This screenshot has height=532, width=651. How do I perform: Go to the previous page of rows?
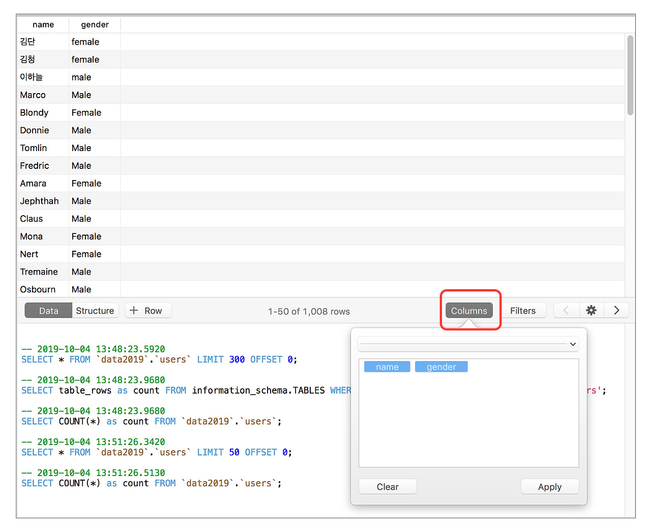pos(566,310)
